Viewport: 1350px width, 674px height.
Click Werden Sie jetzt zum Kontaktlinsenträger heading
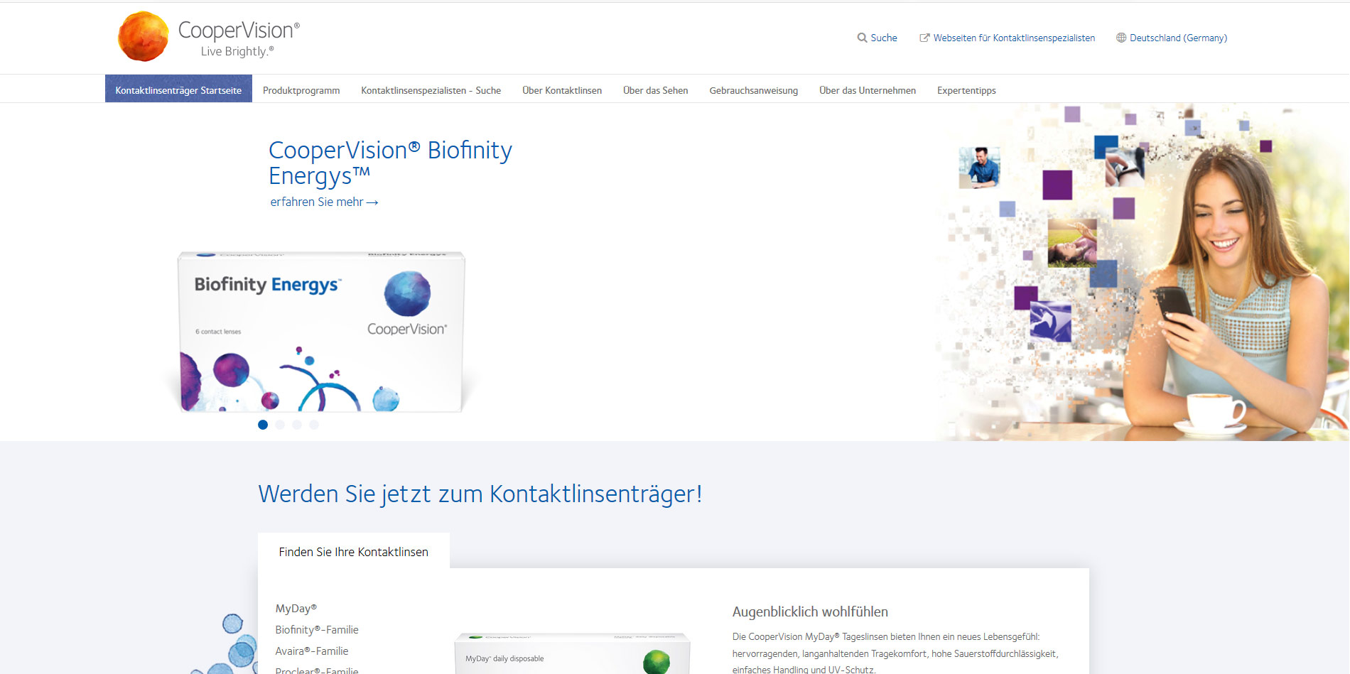click(480, 494)
